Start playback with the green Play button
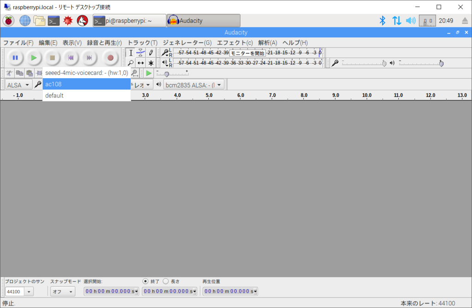The height and width of the screenshot is (308, 472). 34,57
